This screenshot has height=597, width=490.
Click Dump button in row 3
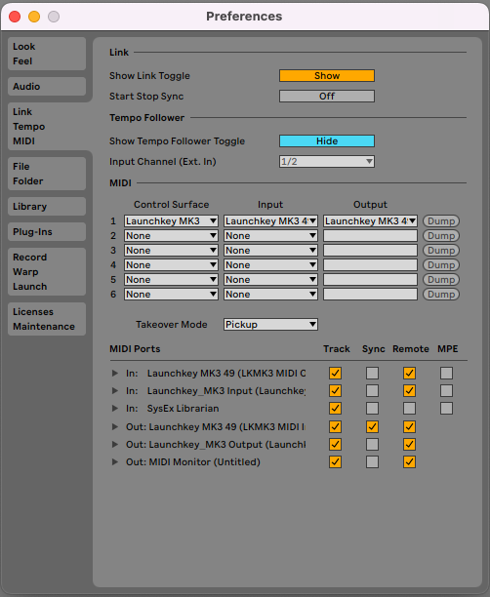pyautogui.click(x=441, y=250)
